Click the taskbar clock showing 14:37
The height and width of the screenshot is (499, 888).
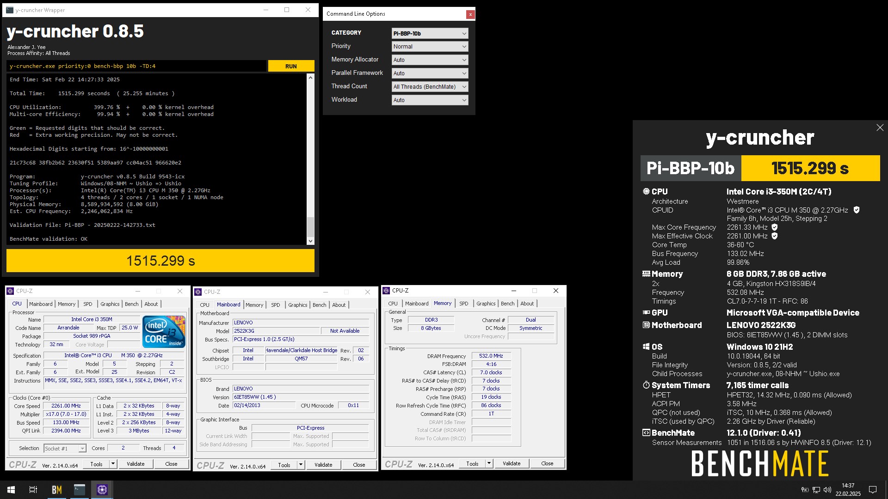click(x=848, y=490)
